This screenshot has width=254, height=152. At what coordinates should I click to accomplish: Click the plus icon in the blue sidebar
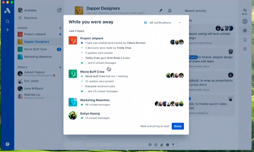(x=8, y=30)
